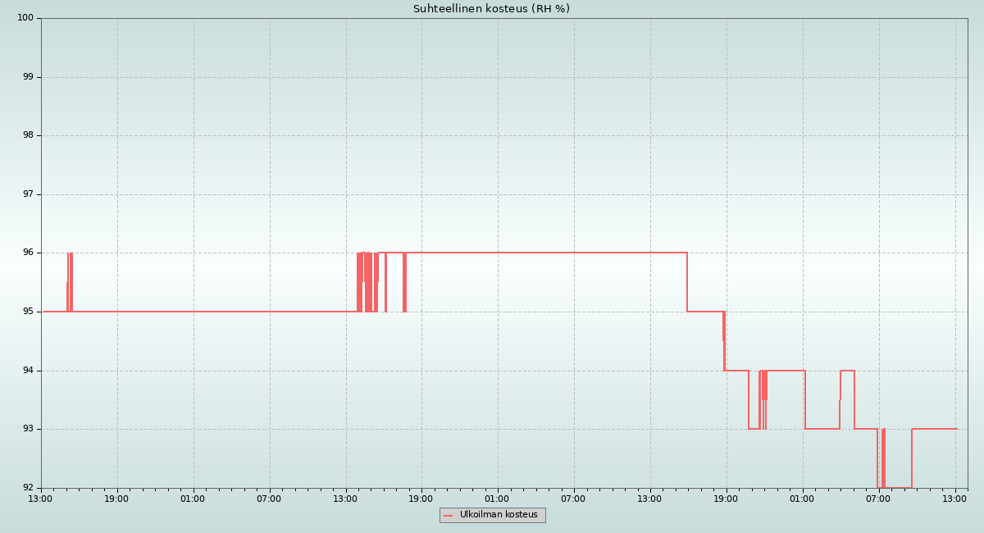Click the 100 label on y-axis
The image size is (984, 533).
pos(25,18)
